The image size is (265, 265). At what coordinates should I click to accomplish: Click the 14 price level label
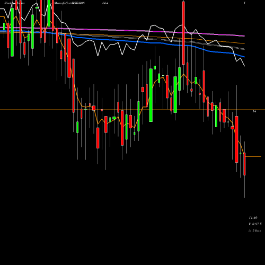click(254, 111)
